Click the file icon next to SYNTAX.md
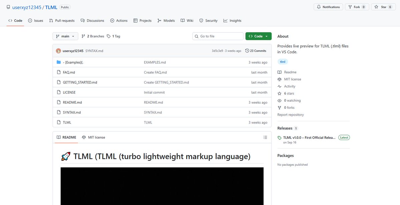Screen dimensions: 400x205 click(59, 112)
